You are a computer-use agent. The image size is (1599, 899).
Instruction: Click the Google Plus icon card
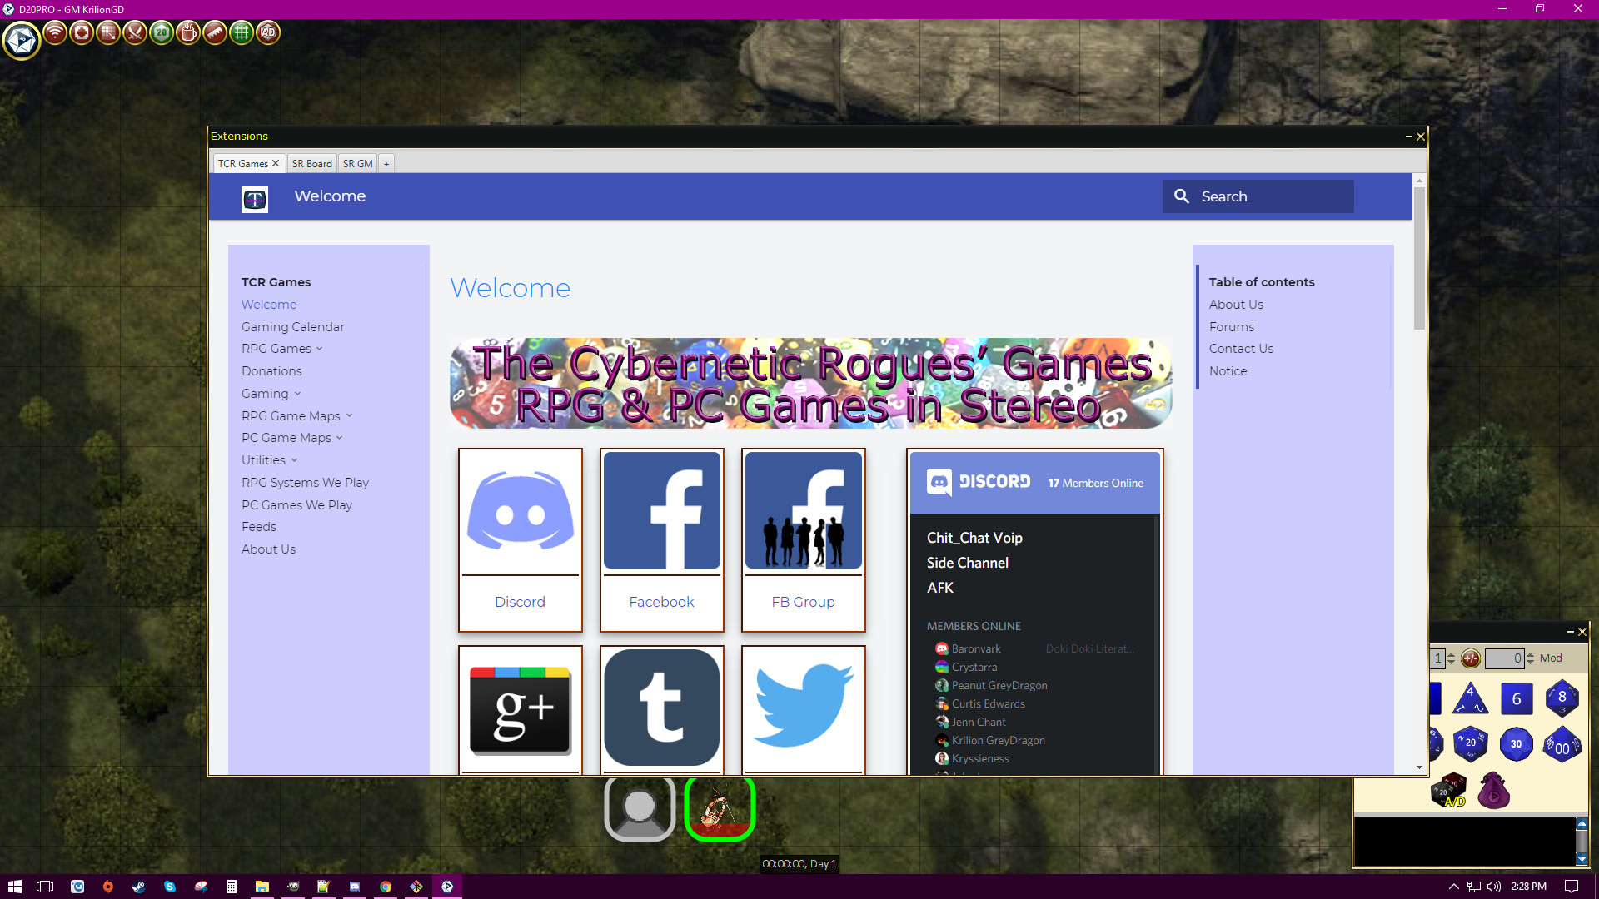pyautogui.click(x=521, y=709)
